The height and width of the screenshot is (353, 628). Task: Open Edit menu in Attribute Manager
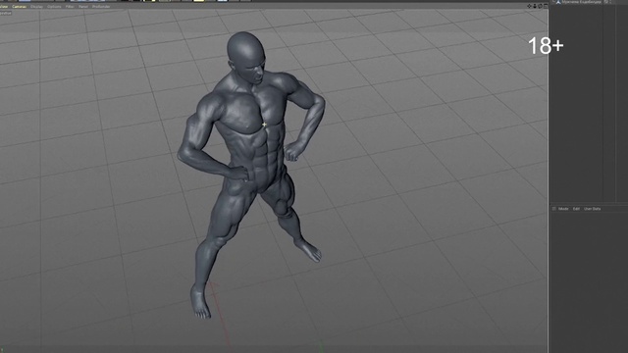(576, 209)
